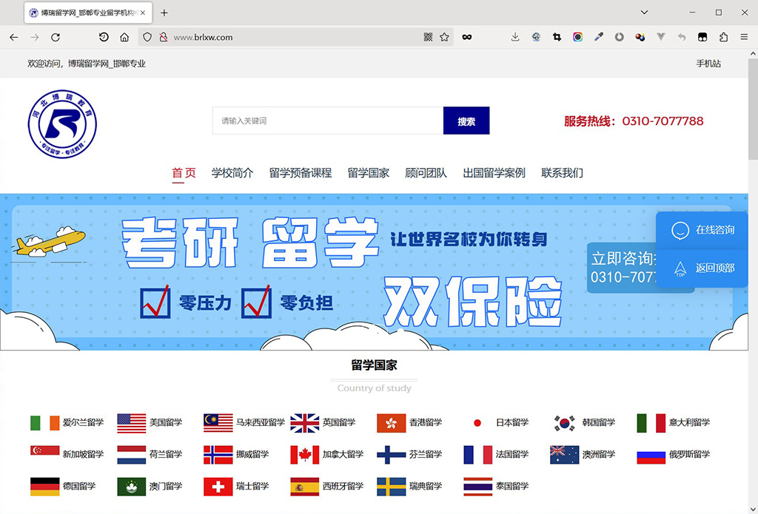
Task: Click the shield tracking protection icon
Action: (147, 36)
